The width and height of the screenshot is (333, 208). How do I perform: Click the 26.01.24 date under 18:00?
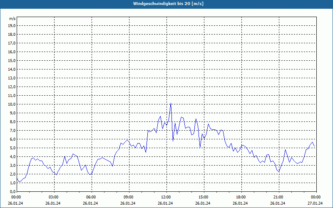240,203
